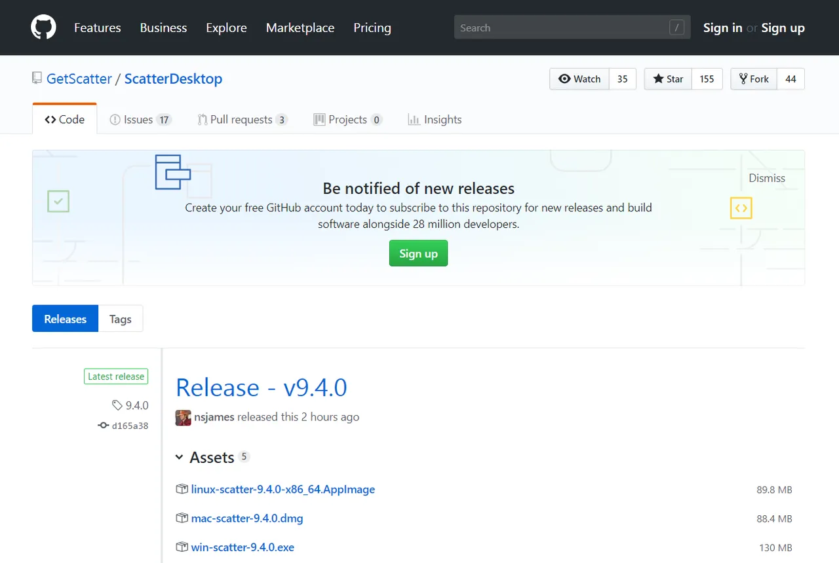Fork the repository
The height and width of the screenshot is (563, 839).
pos(754,79)
